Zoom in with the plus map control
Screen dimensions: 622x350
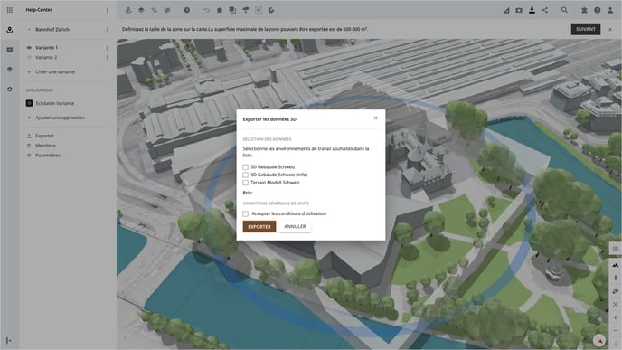tap(616, 317)
